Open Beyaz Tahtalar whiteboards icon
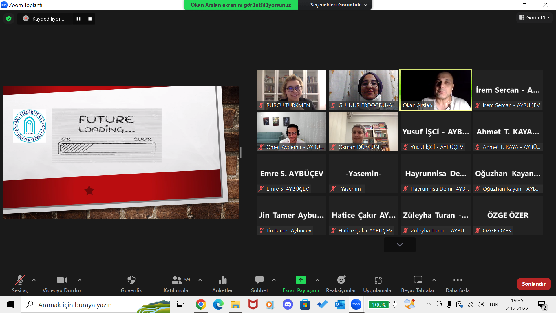 [x=418, y=280]
